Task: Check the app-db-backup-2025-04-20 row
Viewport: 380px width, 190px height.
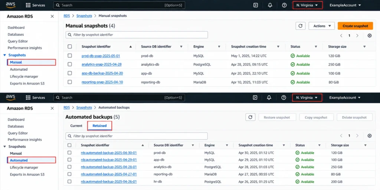Action: tap(70, 73)
